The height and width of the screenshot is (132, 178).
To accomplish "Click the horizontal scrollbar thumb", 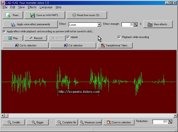I will coord(6,116).
